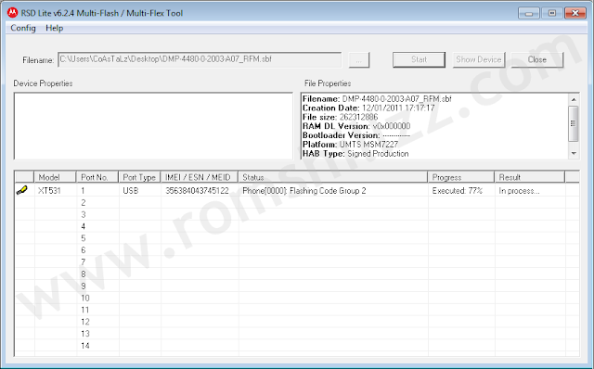Click the Motorola logo icon in title bar

(x=12, y=12)
